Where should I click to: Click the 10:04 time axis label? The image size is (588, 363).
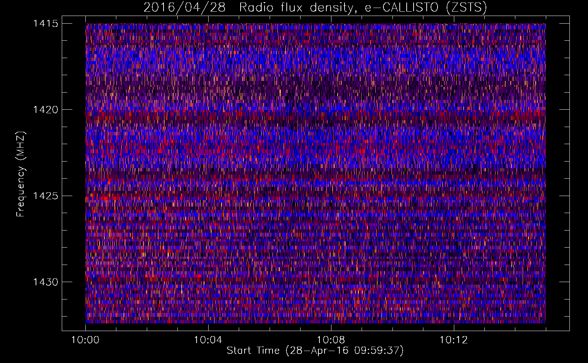pyautogui.click(x=208, y=340)
